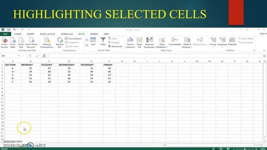
Task: Click Existing Connections icon
Action: coord(47,42)
